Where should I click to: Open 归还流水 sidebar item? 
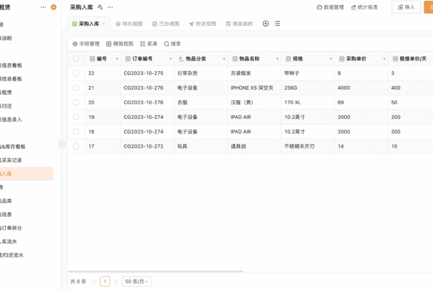tap(12, 255)
